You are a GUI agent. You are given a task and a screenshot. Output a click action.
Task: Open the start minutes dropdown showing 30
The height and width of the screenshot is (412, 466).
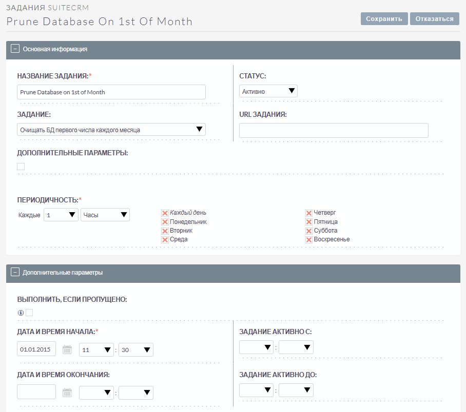coord(136,350)
